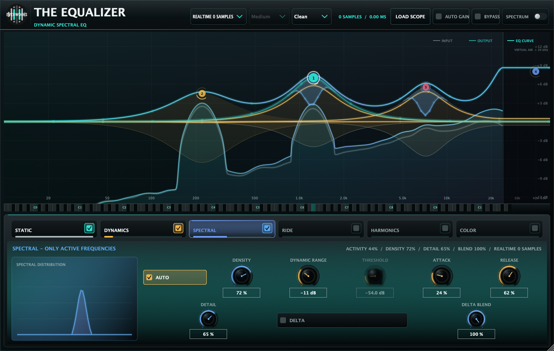Click the Threshold value field -54.0 dB

(375, 292)
